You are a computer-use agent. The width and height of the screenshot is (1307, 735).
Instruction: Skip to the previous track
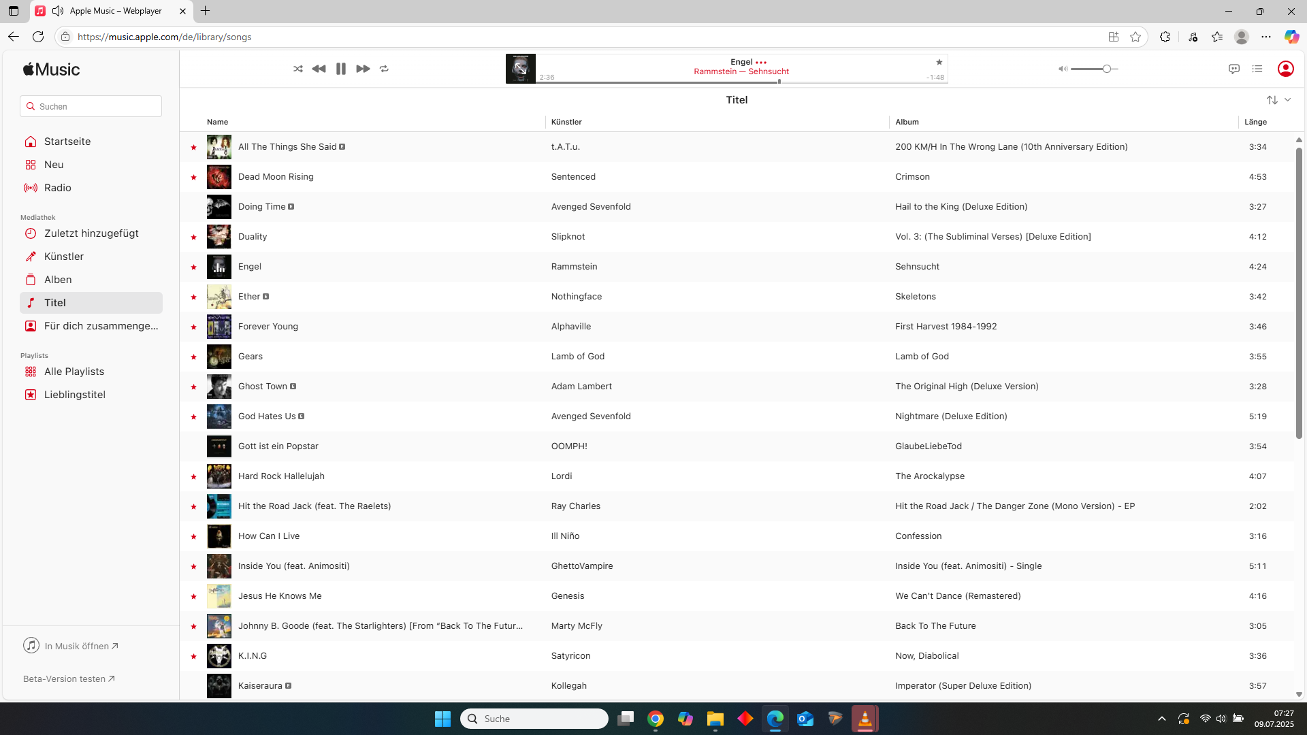[319, 69]
